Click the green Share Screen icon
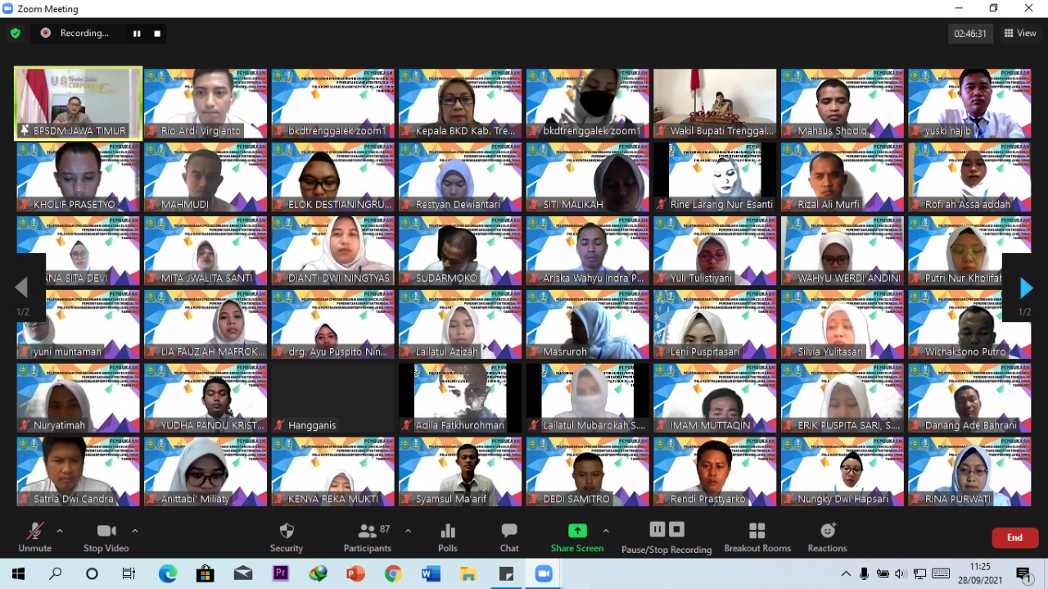The height and width of the screenshot is (589, 1048). 577,531
